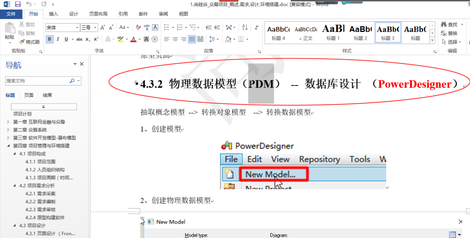Decrease paragraph indent
470x238 pixels.
(208, 27)
